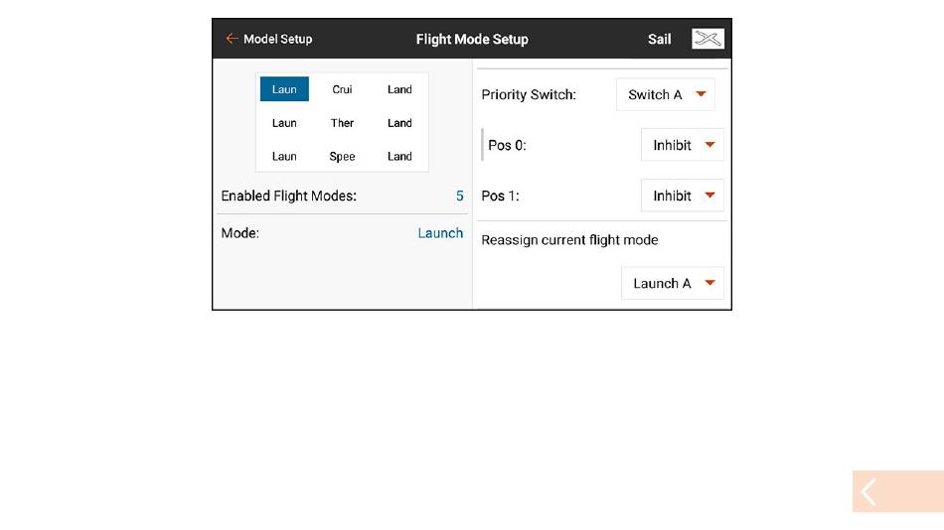Select the Spee flight mode cell
944x530 pixels.
[x=342, y=157]
